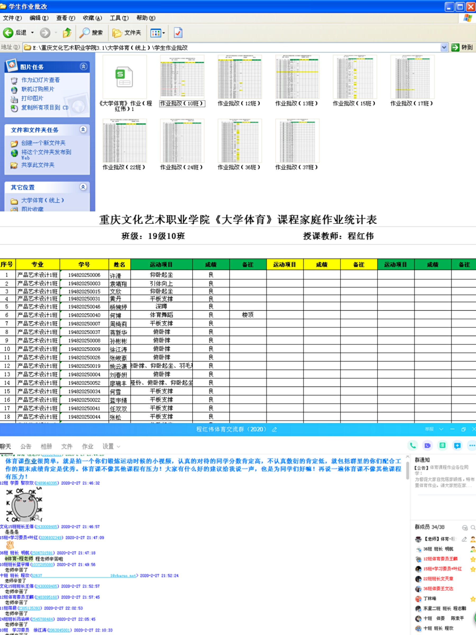This screenshot has height=635, width=476.
Task: Click the 转到 (Go) button
Action: click(x=462, y=47)
